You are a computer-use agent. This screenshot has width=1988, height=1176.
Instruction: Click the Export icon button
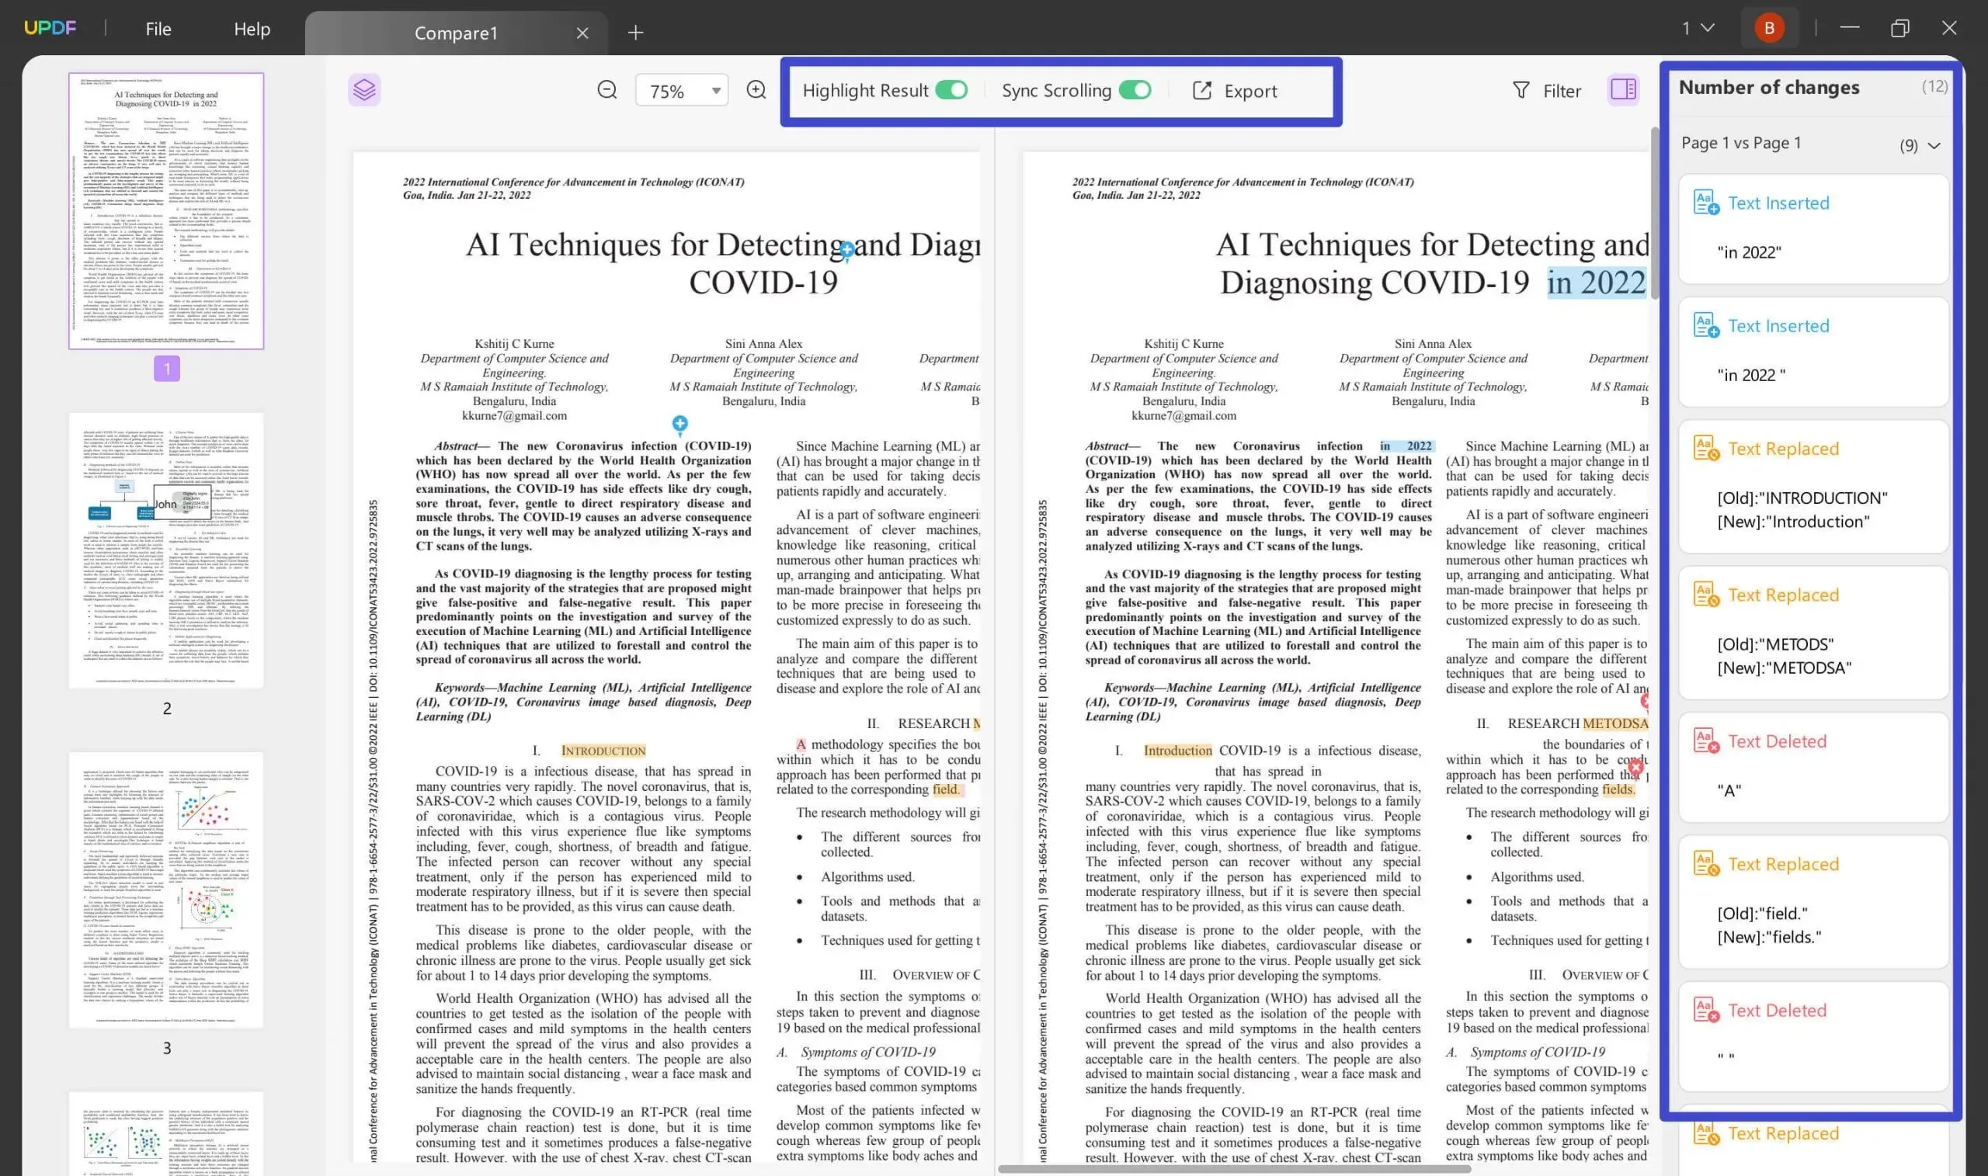coord(1203,89)
